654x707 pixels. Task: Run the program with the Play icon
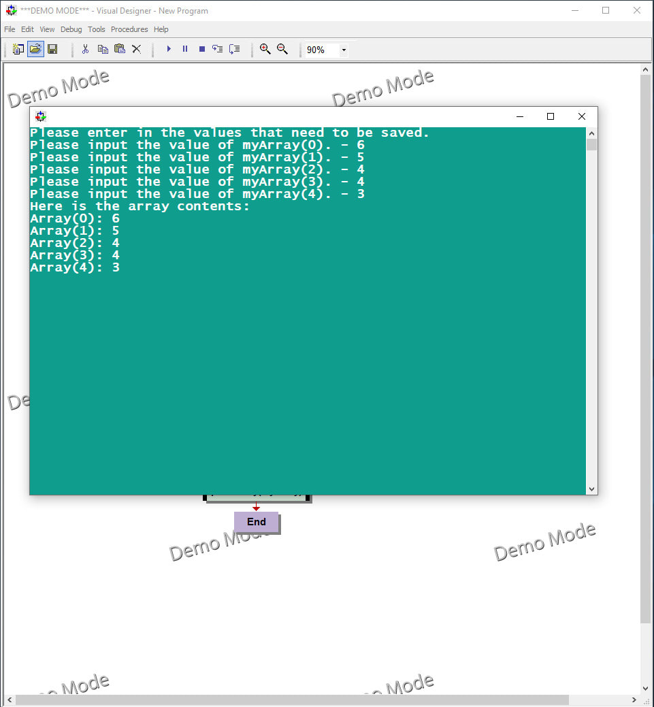pos(168,48)
